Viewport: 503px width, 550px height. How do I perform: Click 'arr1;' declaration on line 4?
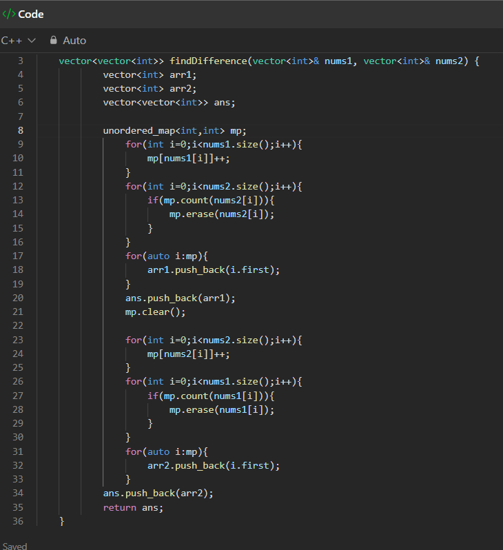(183, 74)
